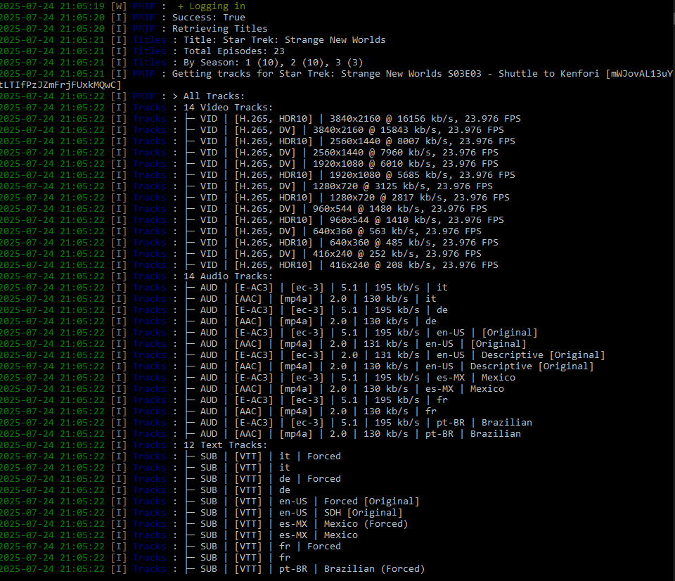Click E-AC3 pt-BR Brazilian audio row
The image size is (675, 581).
pos(358,423)
